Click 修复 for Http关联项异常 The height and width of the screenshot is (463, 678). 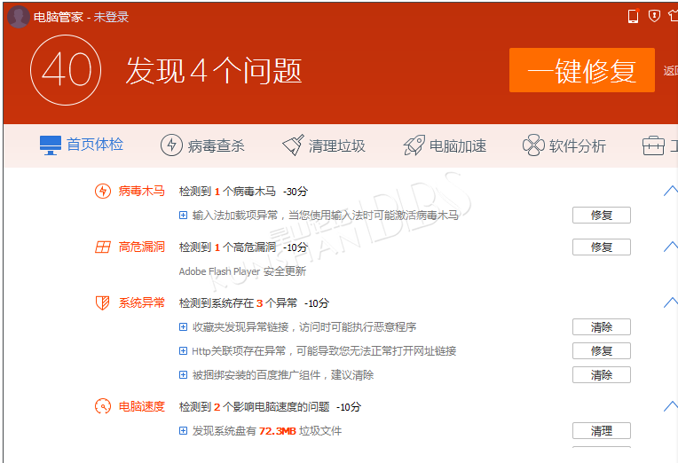pyautogui.click(x=602, y=350)
